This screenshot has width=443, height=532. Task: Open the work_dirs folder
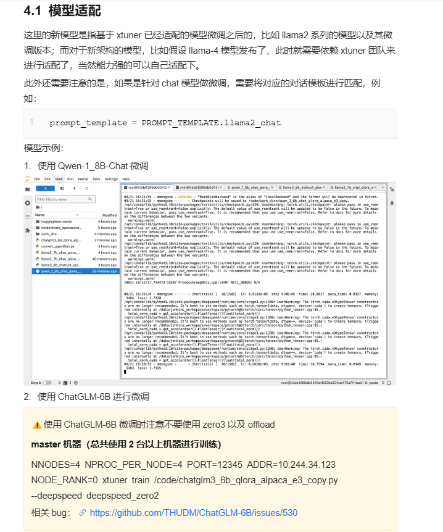point(76,234)
